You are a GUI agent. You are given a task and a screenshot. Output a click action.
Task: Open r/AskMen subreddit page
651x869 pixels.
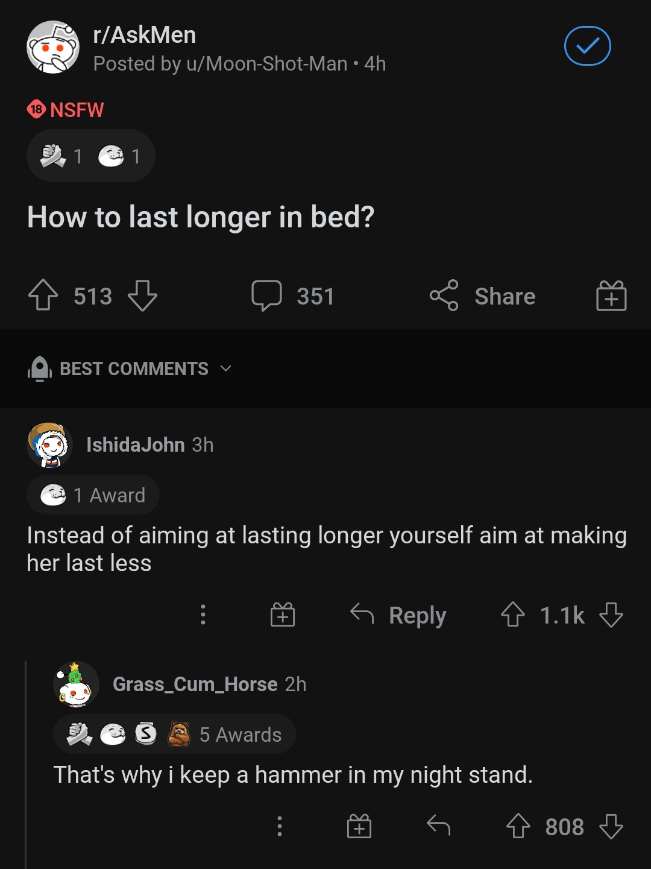click(x=145, y=35)
